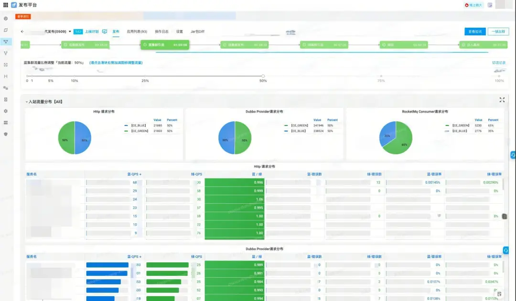Go back with the left arrow icon
This screenshot has height=301, width=516.
pos(22,31)
